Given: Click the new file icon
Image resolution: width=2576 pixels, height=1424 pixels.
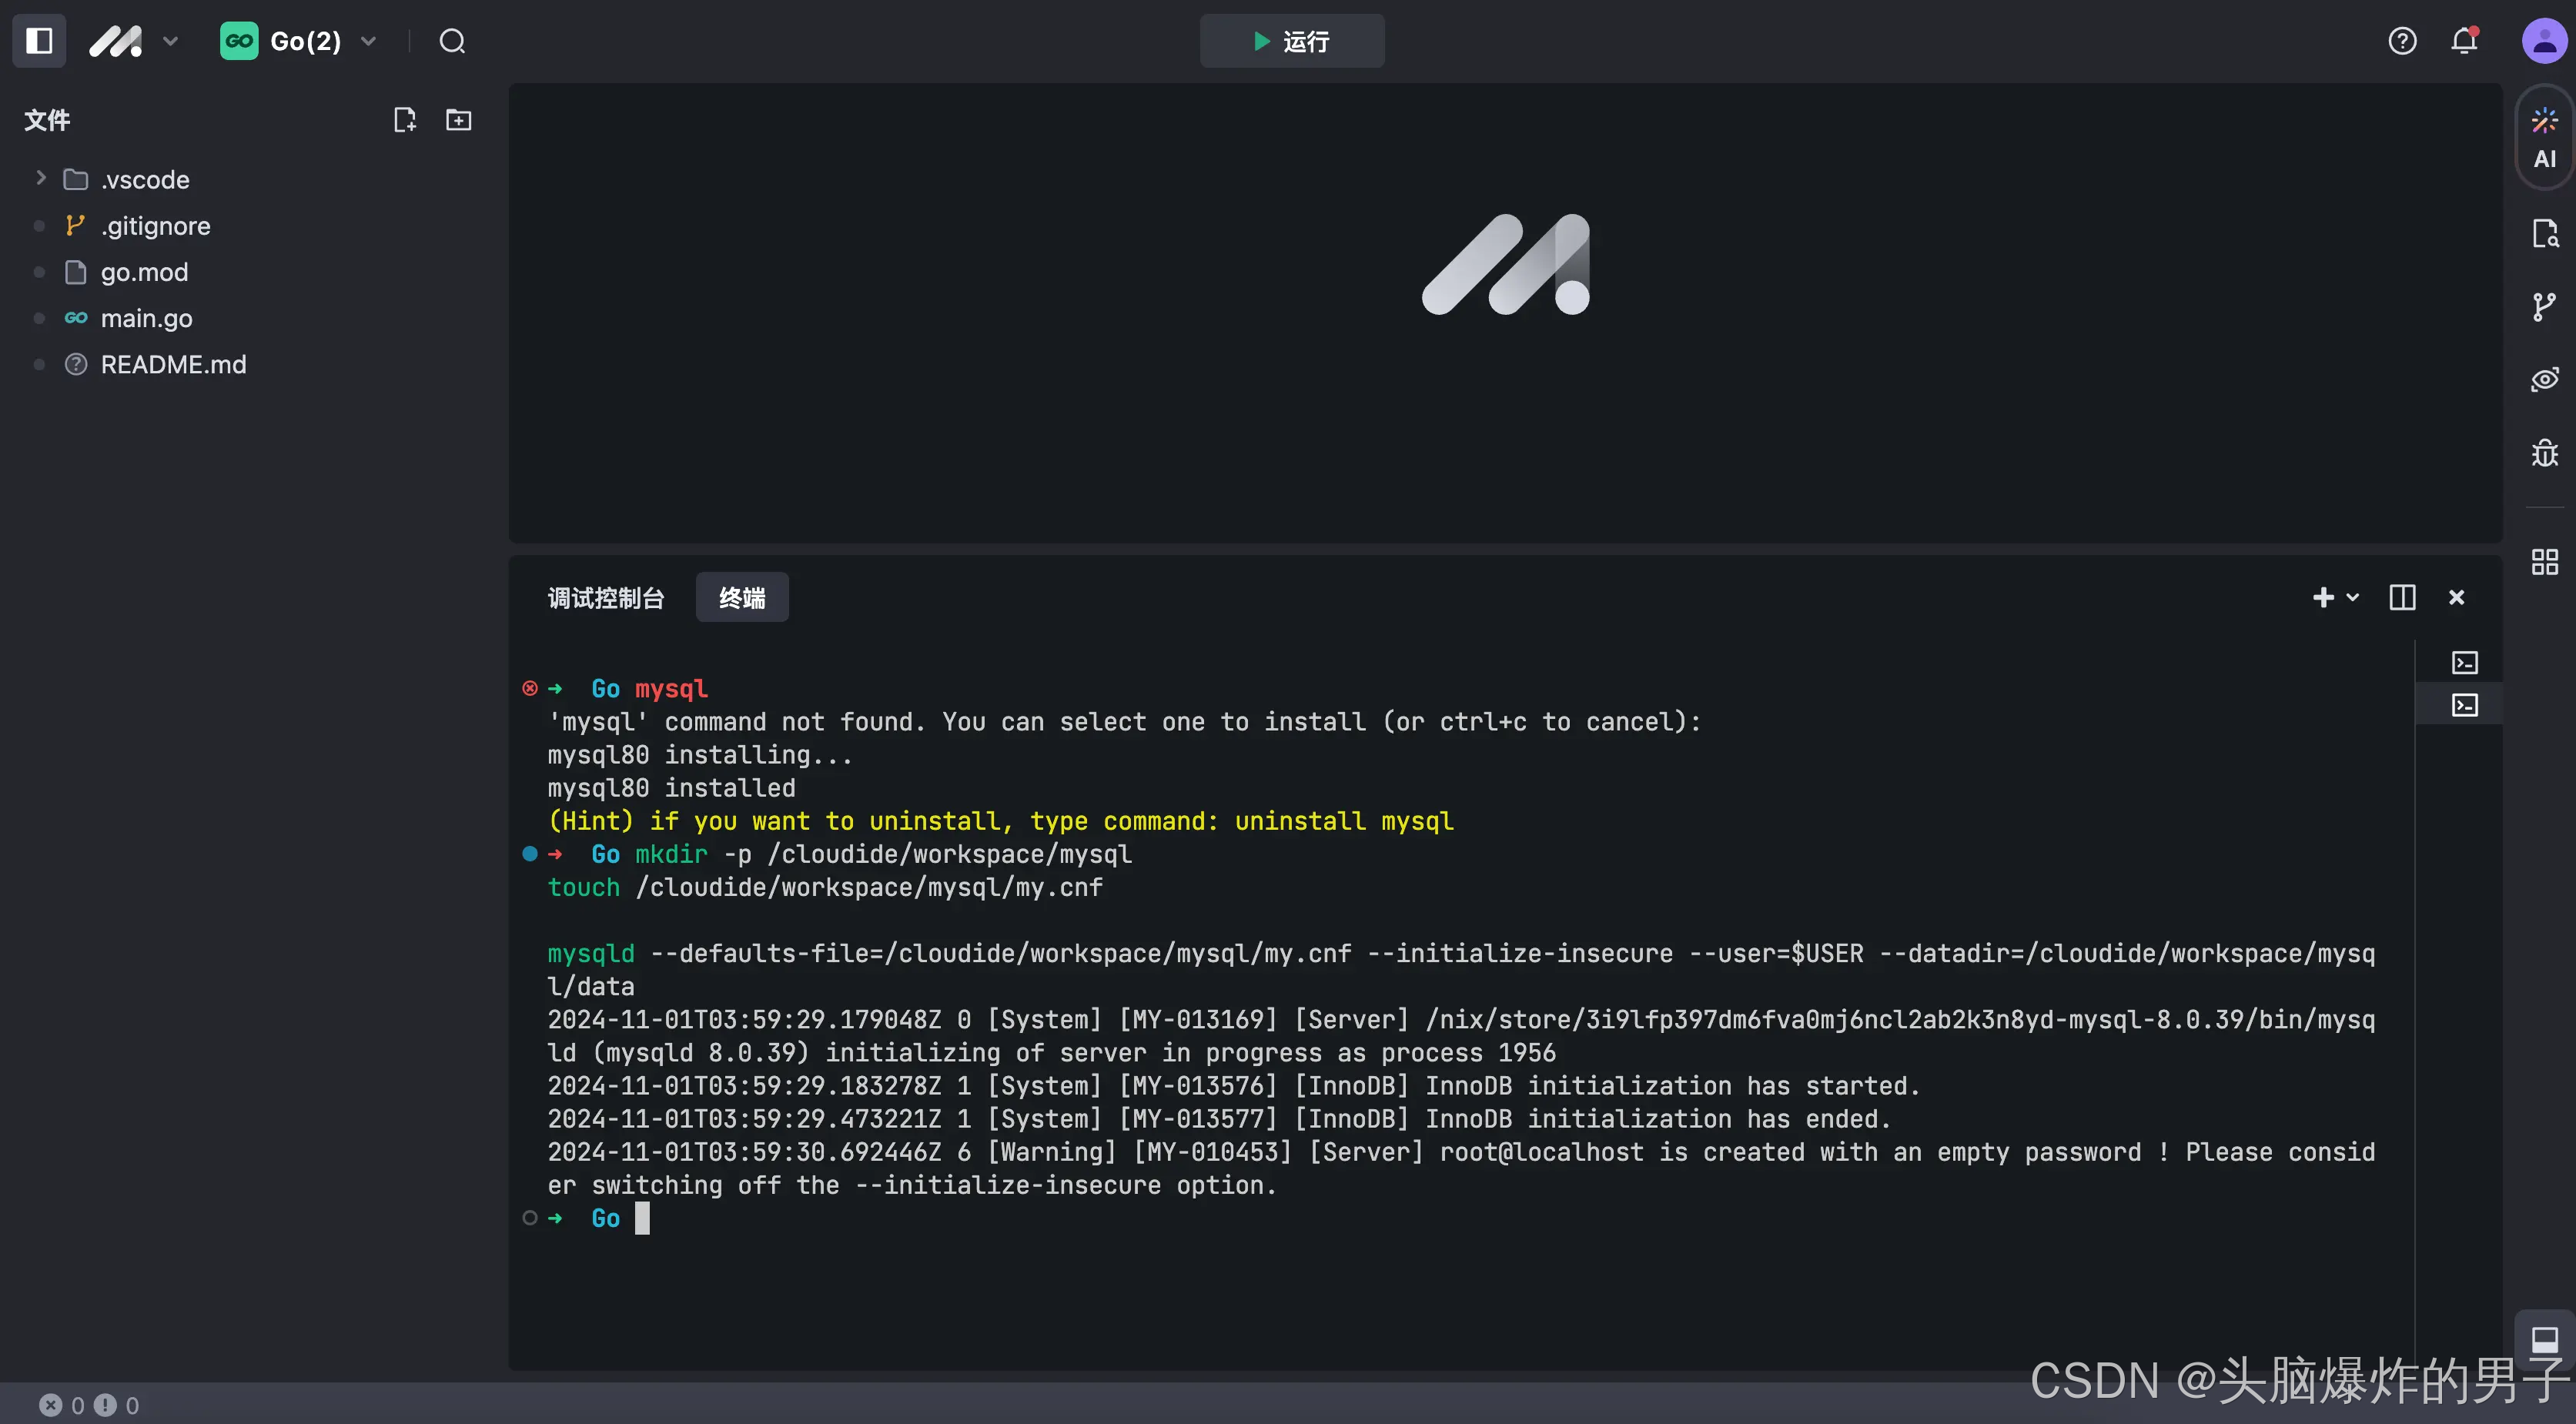Looking at the screenshot, I should coord(404,120).
